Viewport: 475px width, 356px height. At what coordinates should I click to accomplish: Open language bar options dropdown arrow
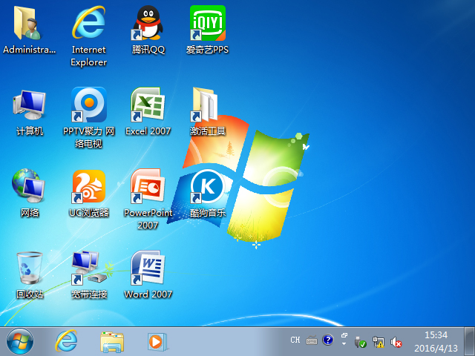[x=344, y=344]
